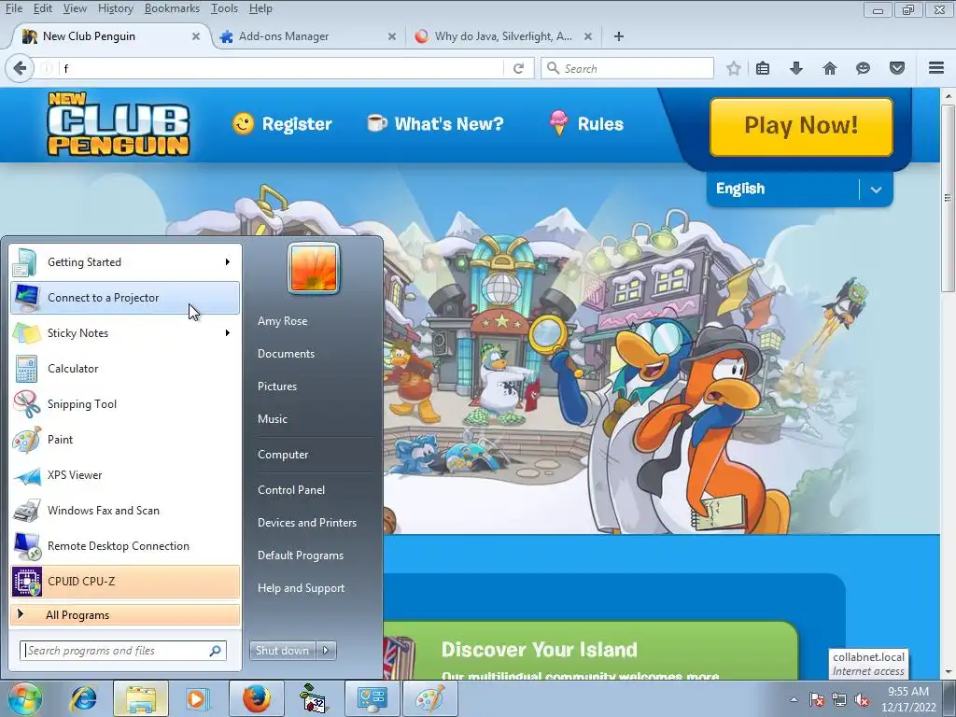Viewport: 956px width, 717px height.
Task: Expand the Sticky Notes jump list arrow
Action: pyautogui.click(x=228, y=333)
